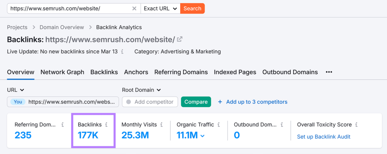The width and height of the screenshot is (387, 154).
Task: Open the Set up Backlink Audit link
Action: tap(324, 137)
